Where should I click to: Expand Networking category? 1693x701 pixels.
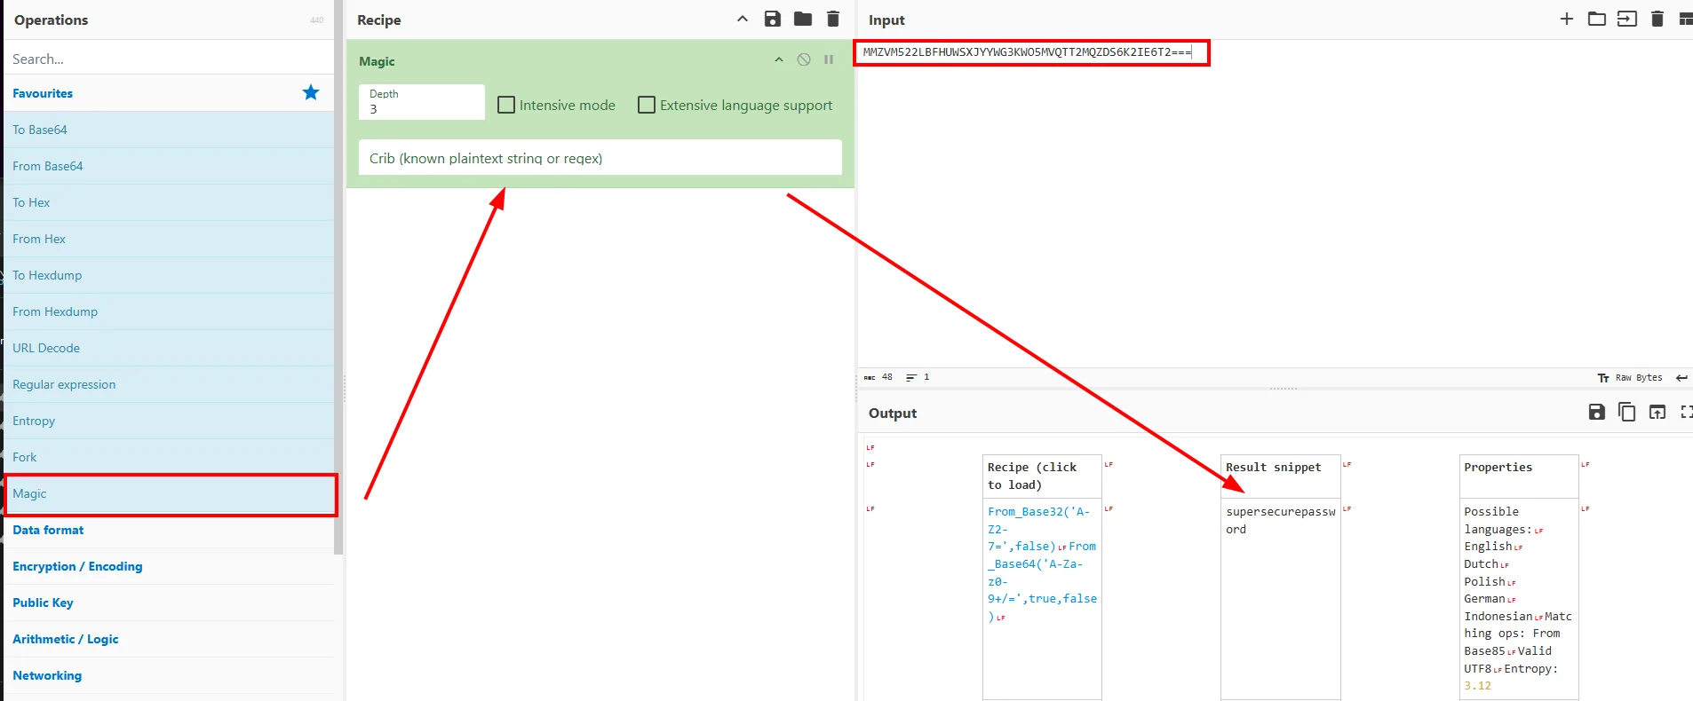(x=169, y=675)
